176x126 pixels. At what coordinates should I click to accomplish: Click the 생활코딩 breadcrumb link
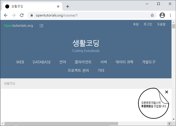coord(9,83)
